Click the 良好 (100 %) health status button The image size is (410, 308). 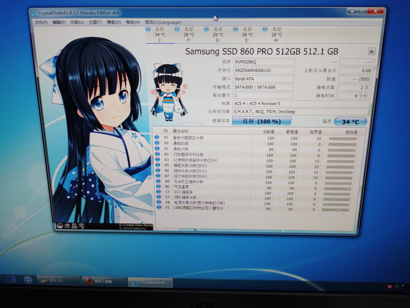pyautogui.click(x=261, y=121)
